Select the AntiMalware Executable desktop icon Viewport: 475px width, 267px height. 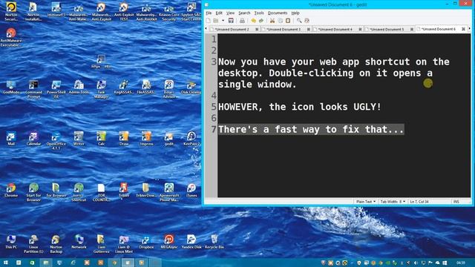point(11,38)
